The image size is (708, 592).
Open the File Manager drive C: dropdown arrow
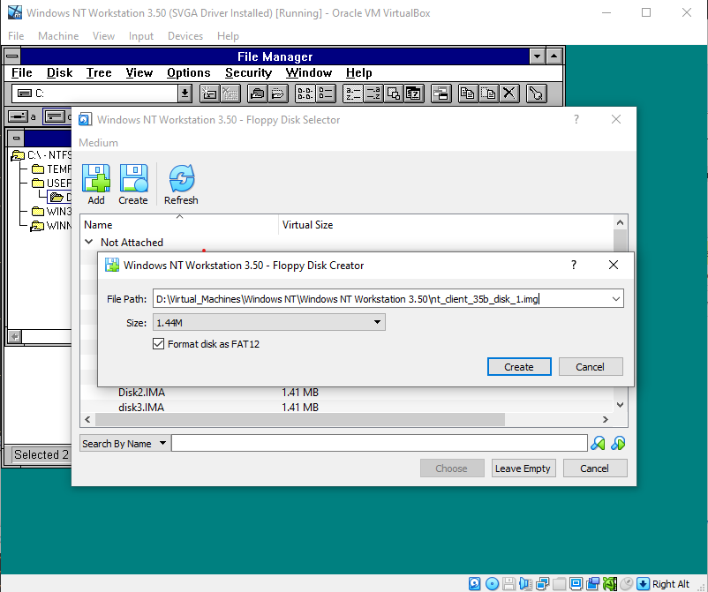[185, 94]
